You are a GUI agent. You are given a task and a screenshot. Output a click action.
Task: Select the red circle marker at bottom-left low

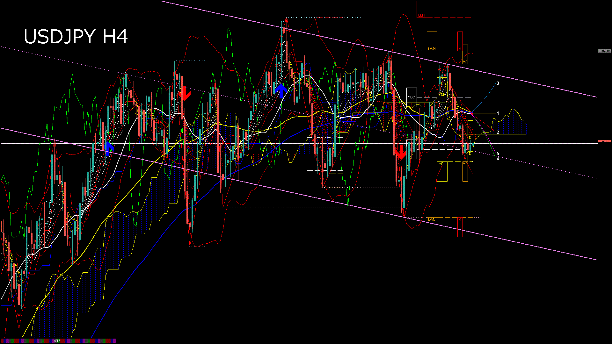click(x=19, y=314)
